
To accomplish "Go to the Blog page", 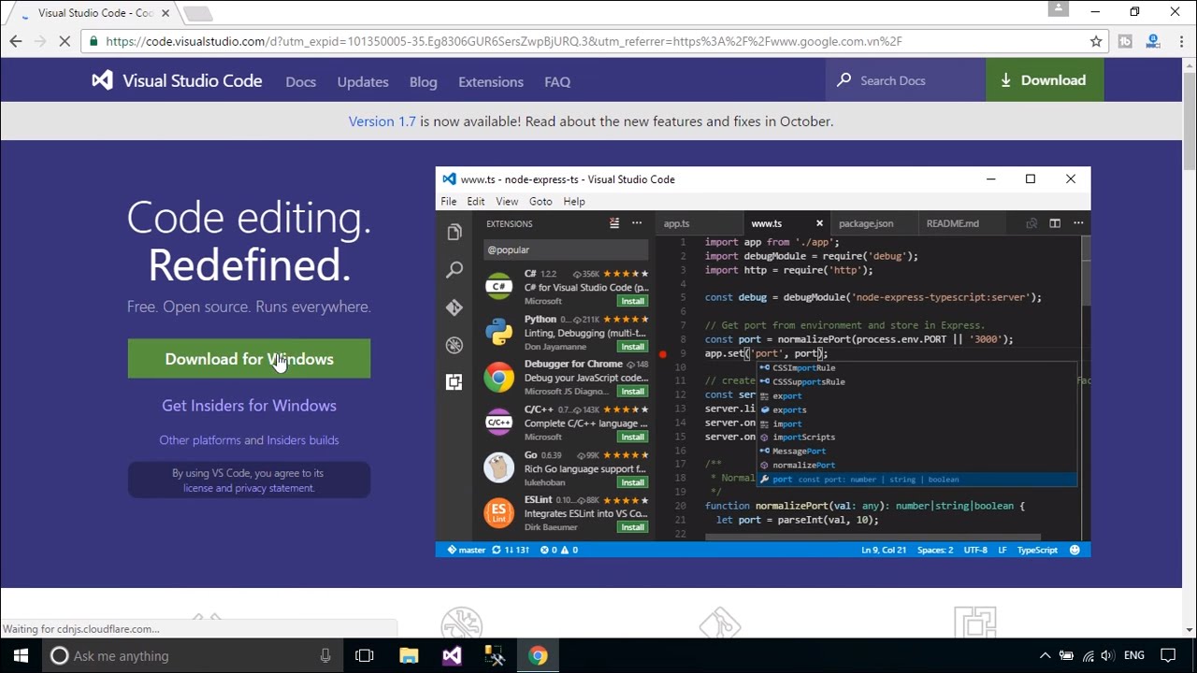I will tap(423, 82).
